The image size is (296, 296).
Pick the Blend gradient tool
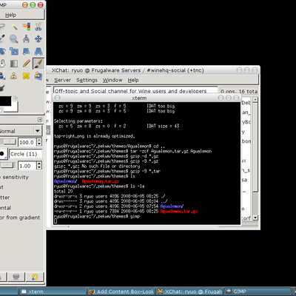click(14, 64)
